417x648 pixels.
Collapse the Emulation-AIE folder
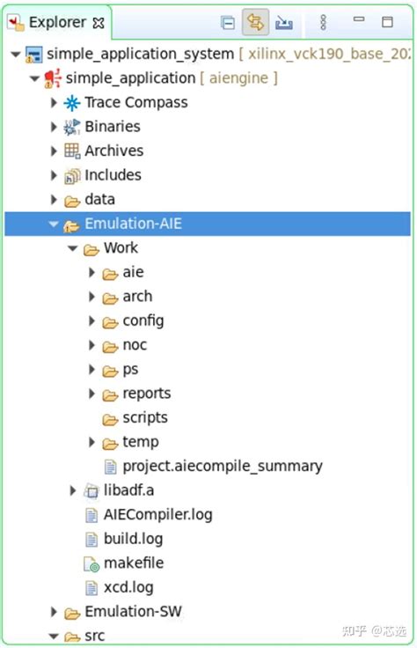tap(54, 224)
